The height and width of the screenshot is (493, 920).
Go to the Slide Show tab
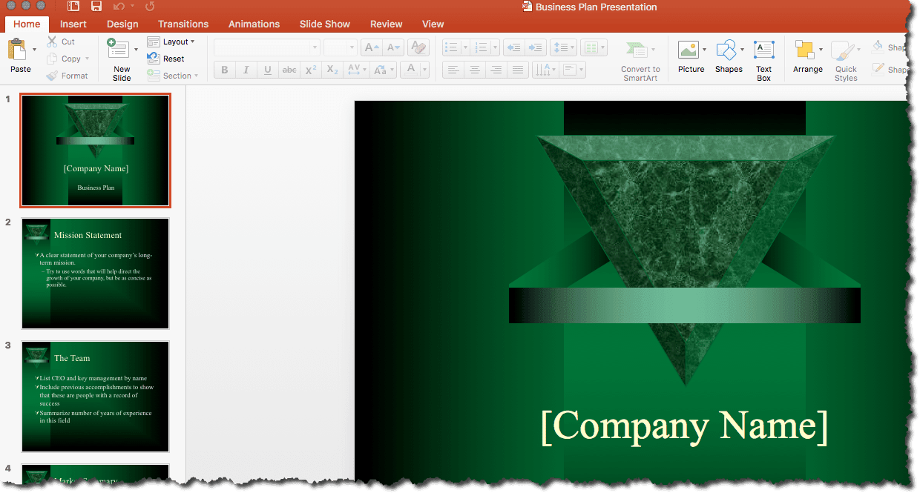click(325, 24)
